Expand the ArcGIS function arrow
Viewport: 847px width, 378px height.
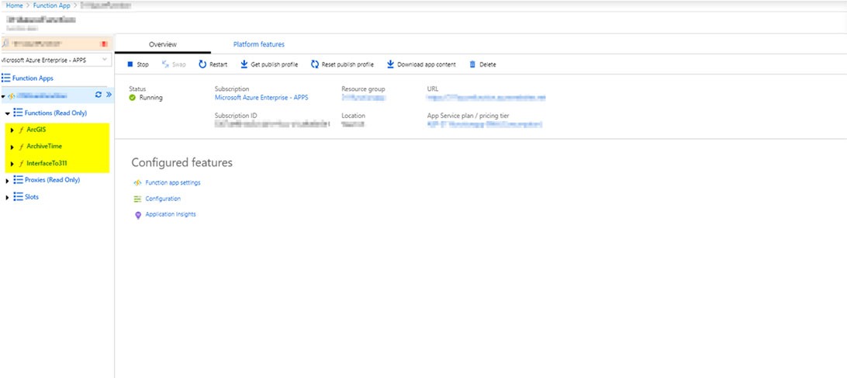click(x=12, y=130)
